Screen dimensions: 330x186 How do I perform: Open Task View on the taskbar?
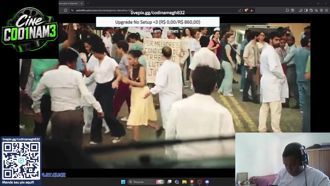169,182
